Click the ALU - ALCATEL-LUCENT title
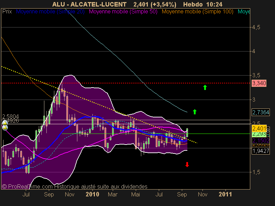Screen dimensions: 275x206 (x=89, y=4)
